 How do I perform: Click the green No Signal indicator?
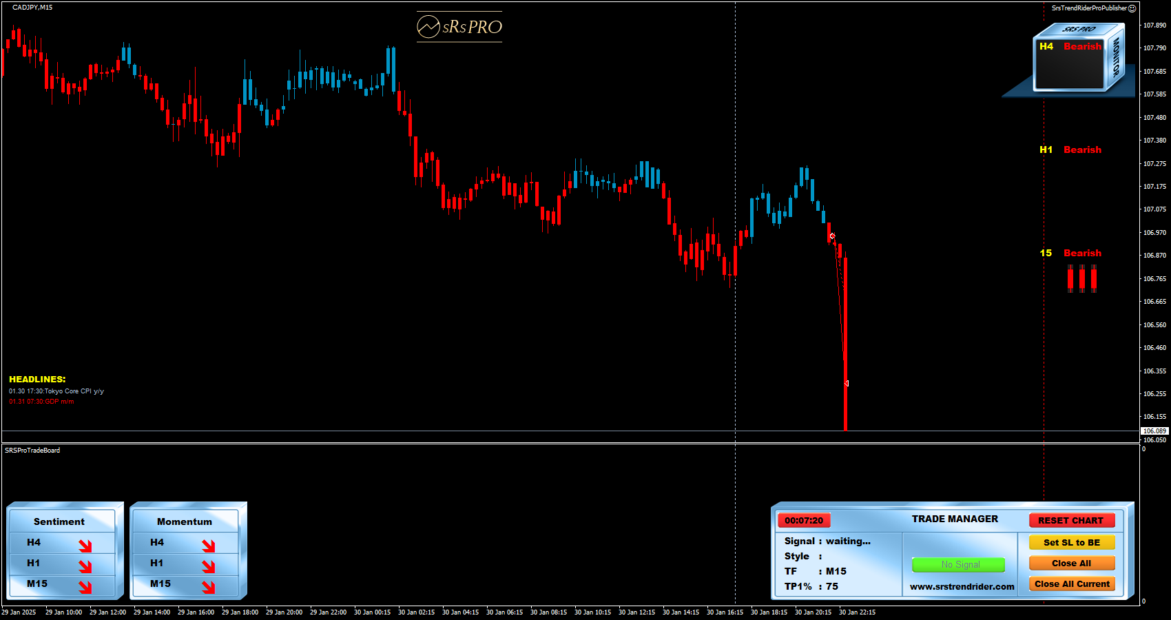coord(959,565)
